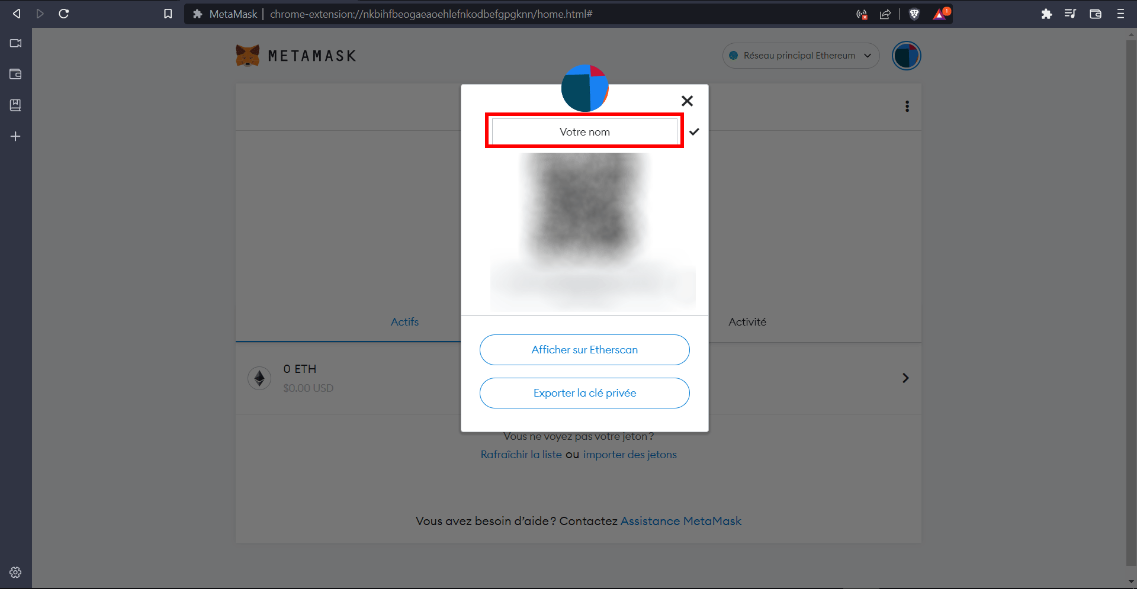This screenshot has height=589, width=1137.
Task: Switch to the Actifs tab
Action: click(404, 322)
